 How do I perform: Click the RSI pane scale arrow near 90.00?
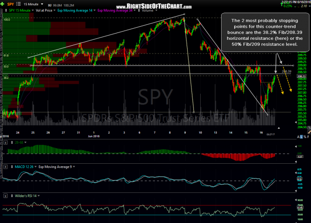point(296,200)
